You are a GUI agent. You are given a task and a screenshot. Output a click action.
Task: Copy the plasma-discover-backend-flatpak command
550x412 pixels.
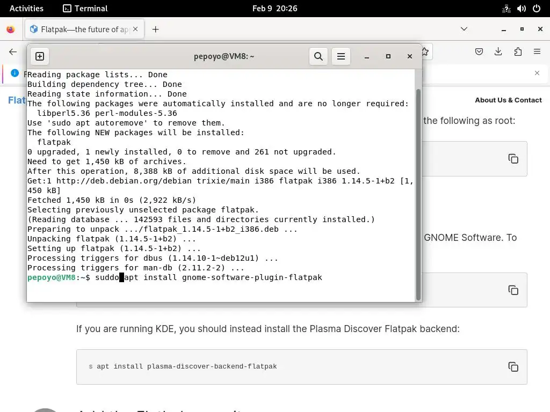[x=513, y=367]
